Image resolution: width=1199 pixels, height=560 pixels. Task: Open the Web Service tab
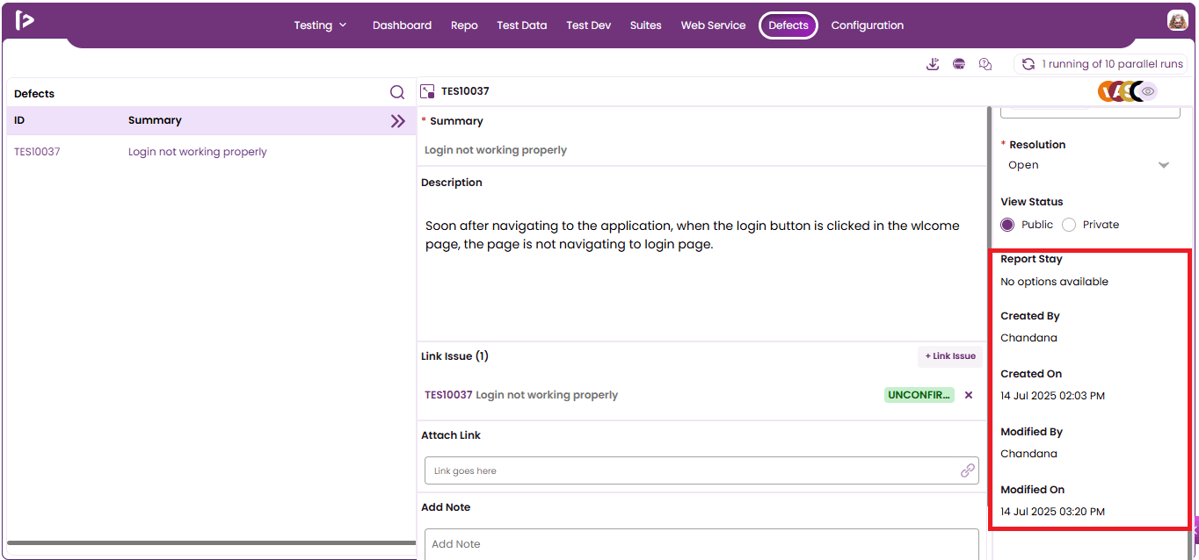click(x=713, y=25)
